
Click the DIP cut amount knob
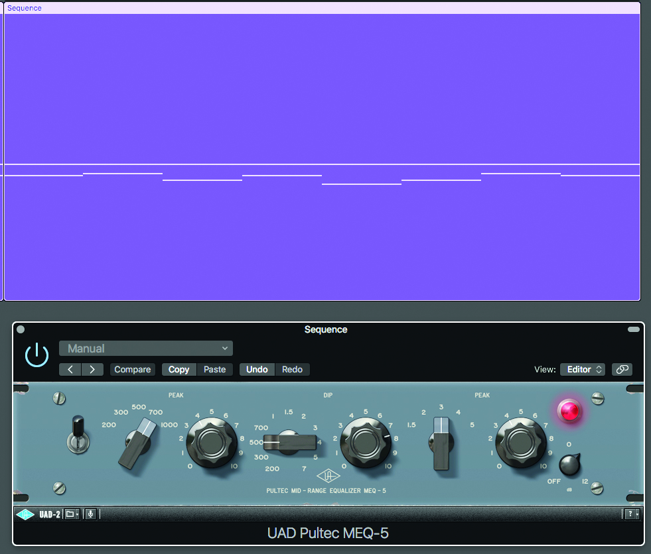click(366, 443)
